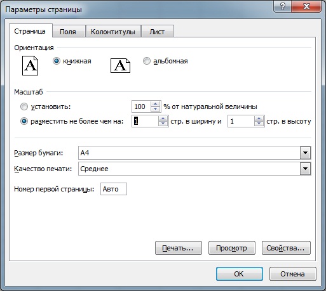Open the Размер бумаги dropdown arrow
The image size is (326, 291).
(x=305, y=153)
